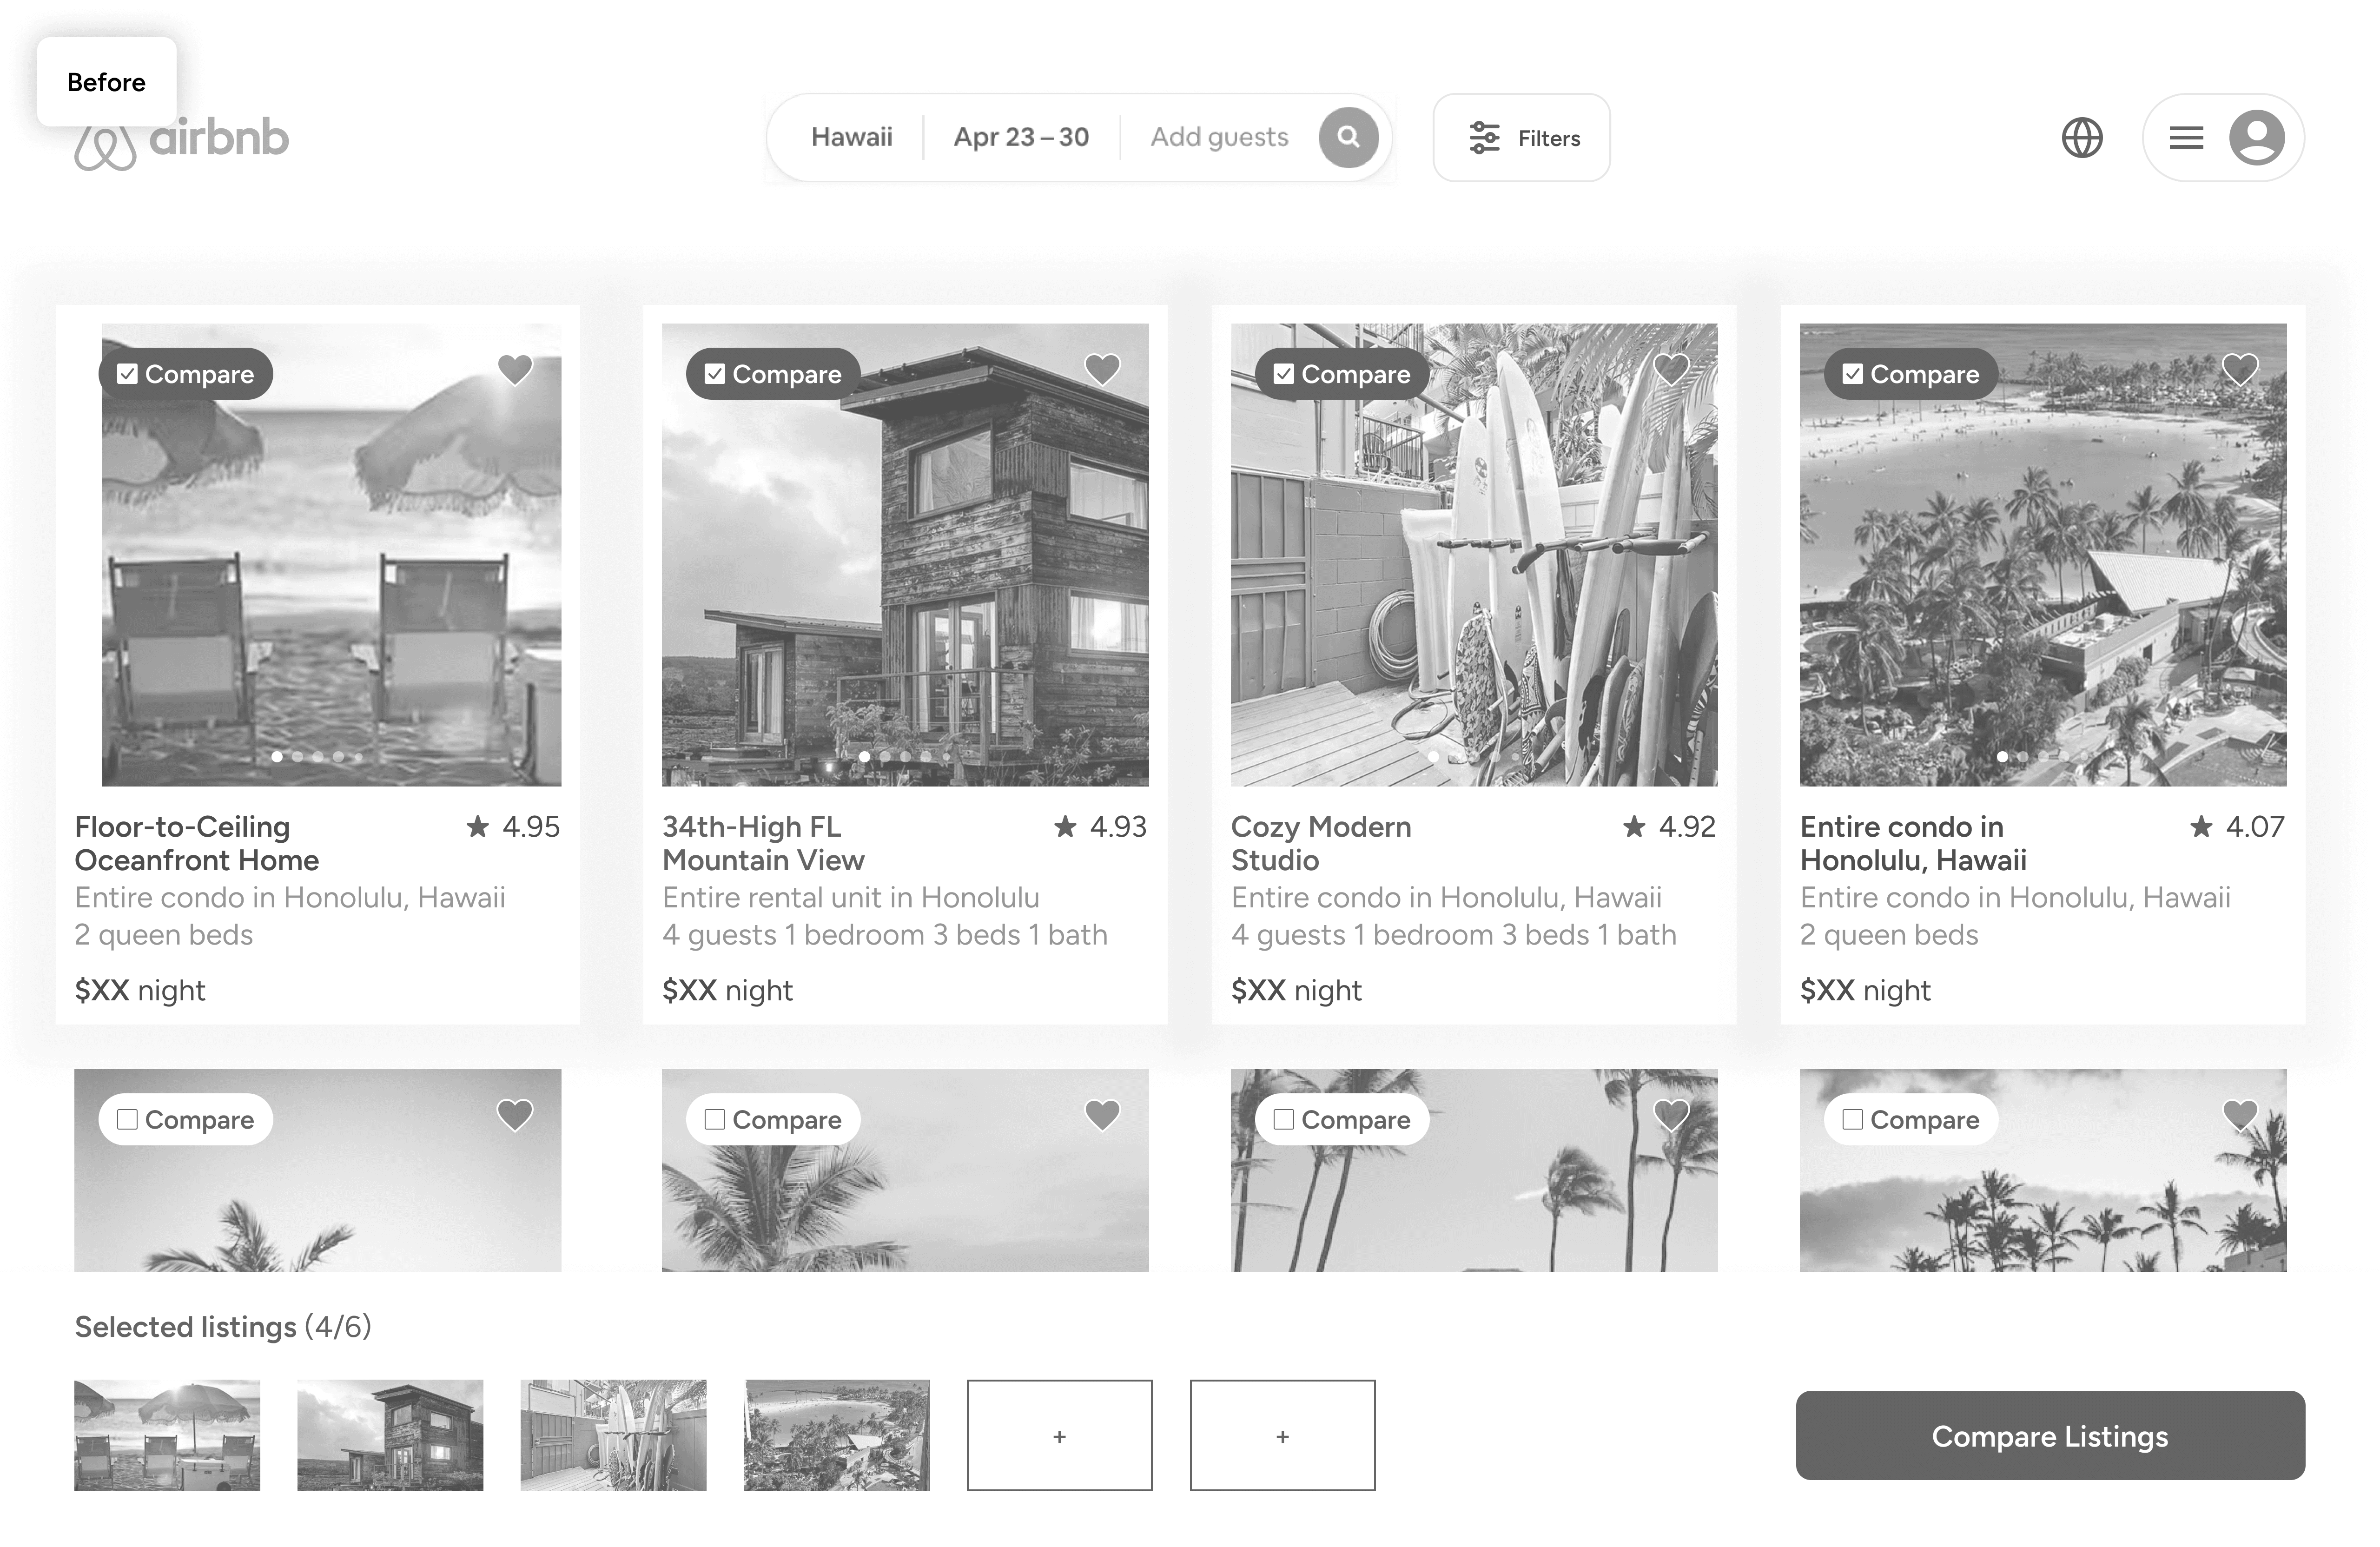The height and width of the screenshot is (1547, 2380).
Task: Uncheck Compare on Cozy Modern Studio
Action: (x=1284, y=374)
